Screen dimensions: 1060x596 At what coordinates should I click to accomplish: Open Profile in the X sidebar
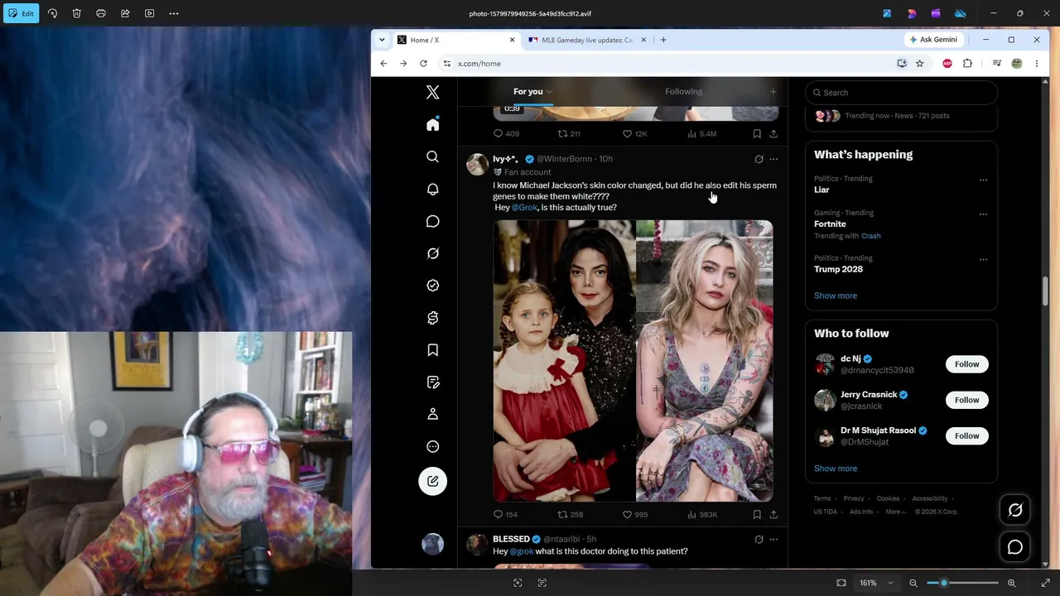[x=432, y=414]
